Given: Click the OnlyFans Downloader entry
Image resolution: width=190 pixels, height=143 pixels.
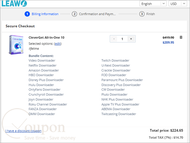Looking at the screenshot, I should (45, 90).
